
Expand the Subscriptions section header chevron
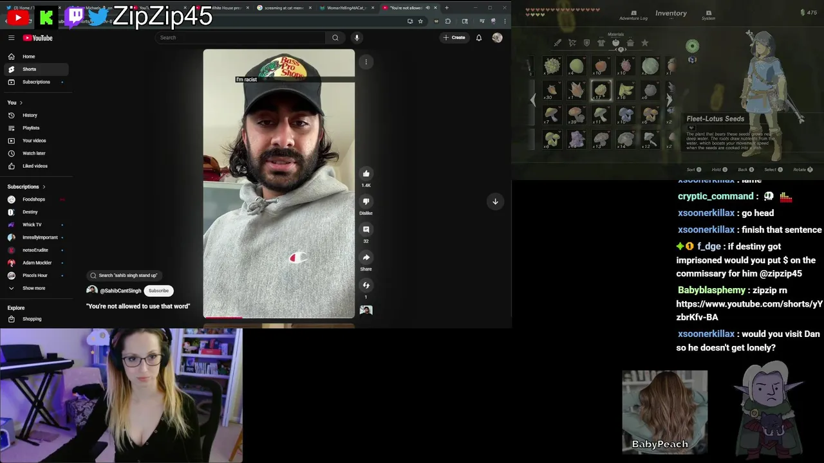[x=44, y=186]
